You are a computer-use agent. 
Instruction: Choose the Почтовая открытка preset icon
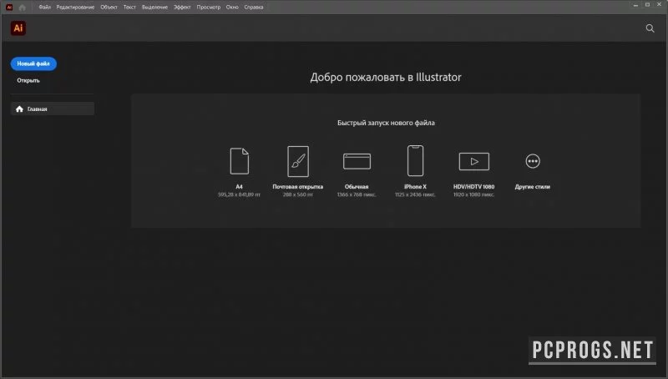[x=298, y=161]
